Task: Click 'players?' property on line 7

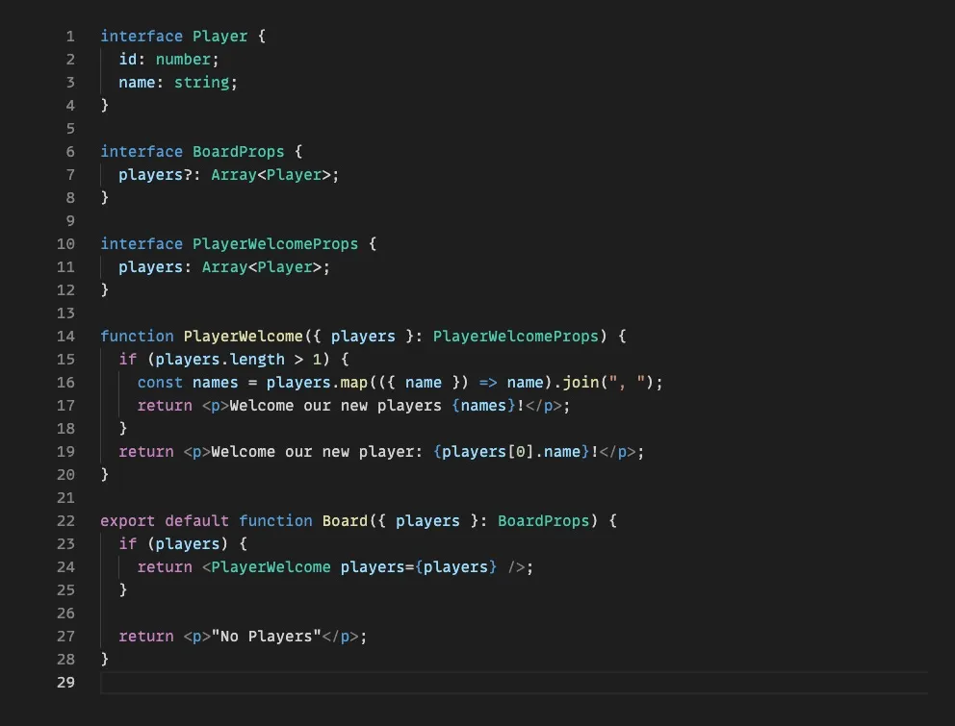Action: [x=155, y=175]
